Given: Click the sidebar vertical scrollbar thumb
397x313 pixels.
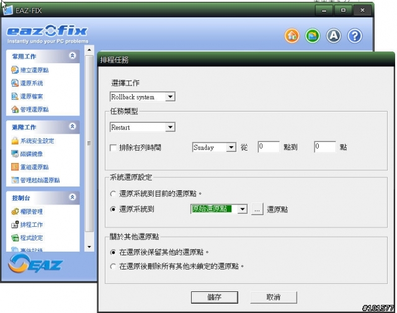Looking at the screenshot, I should click(89, 143).
